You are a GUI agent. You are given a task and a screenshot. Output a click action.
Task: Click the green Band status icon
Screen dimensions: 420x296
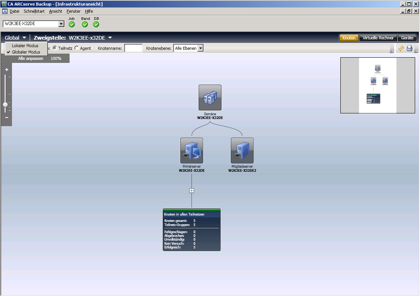tap(85, 24)
